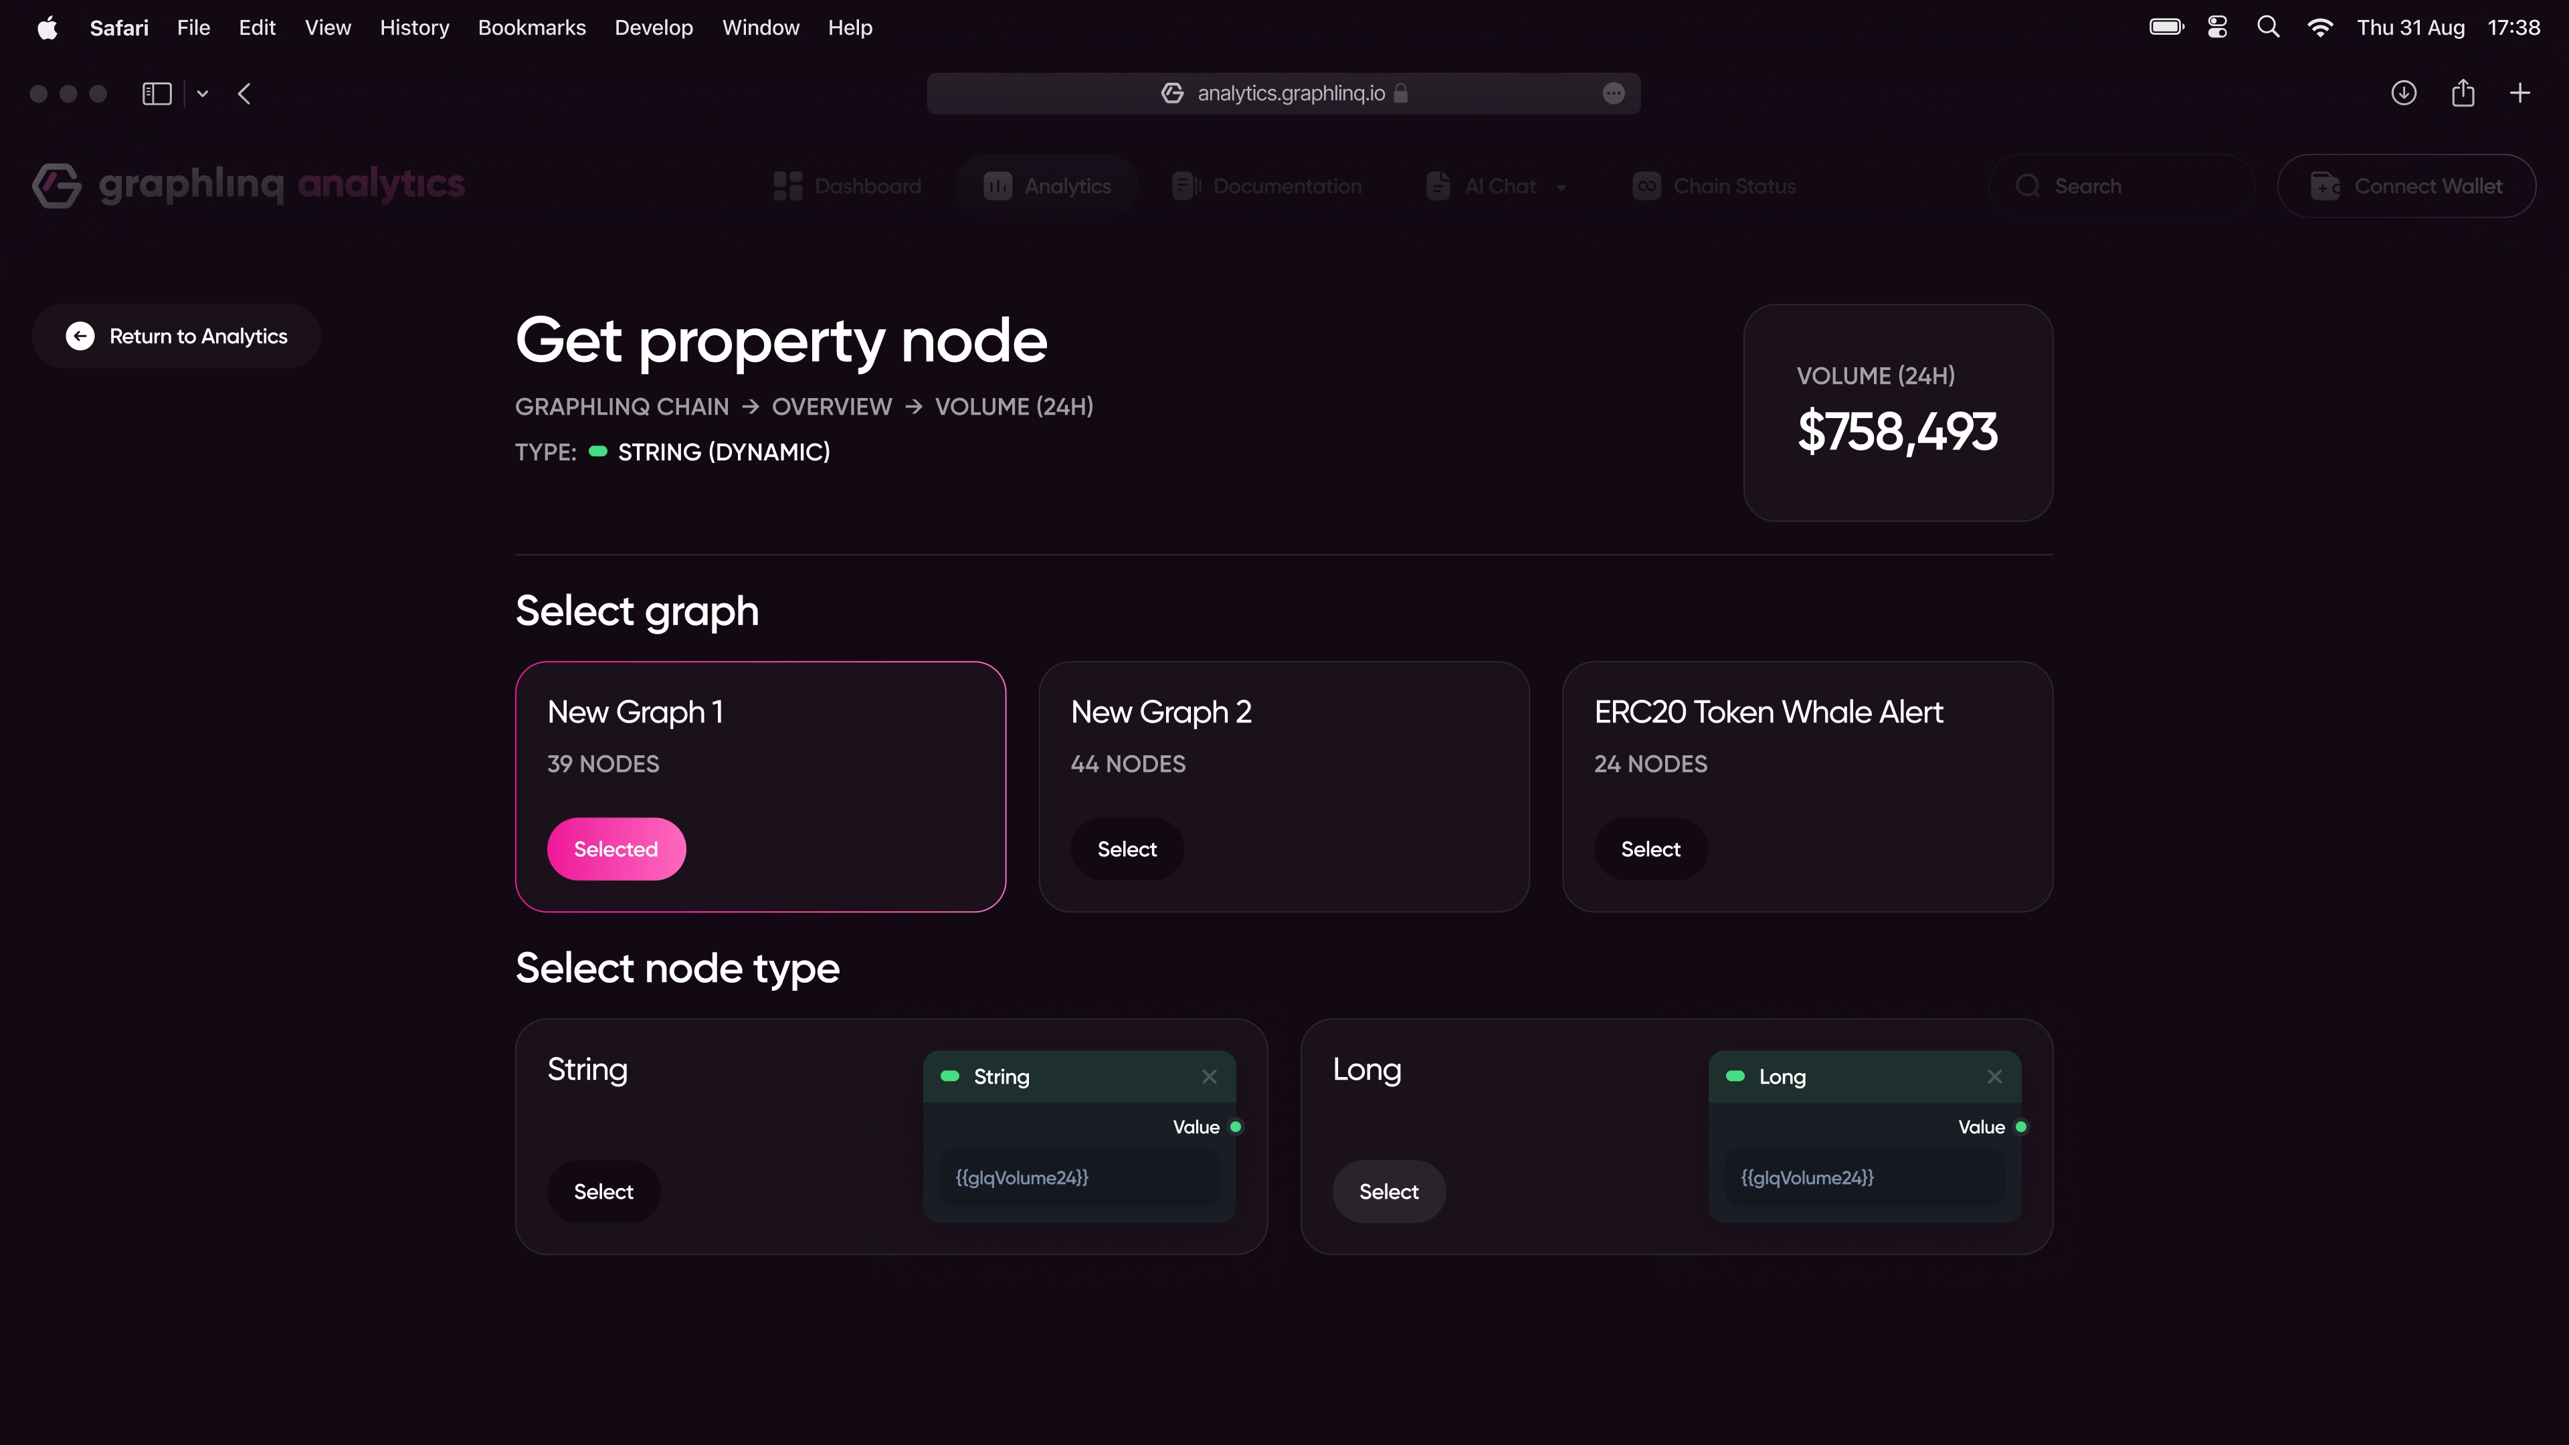The image size is (2569, 1445).
Task: Click Return to Analytics
Action: click(175, 336)
